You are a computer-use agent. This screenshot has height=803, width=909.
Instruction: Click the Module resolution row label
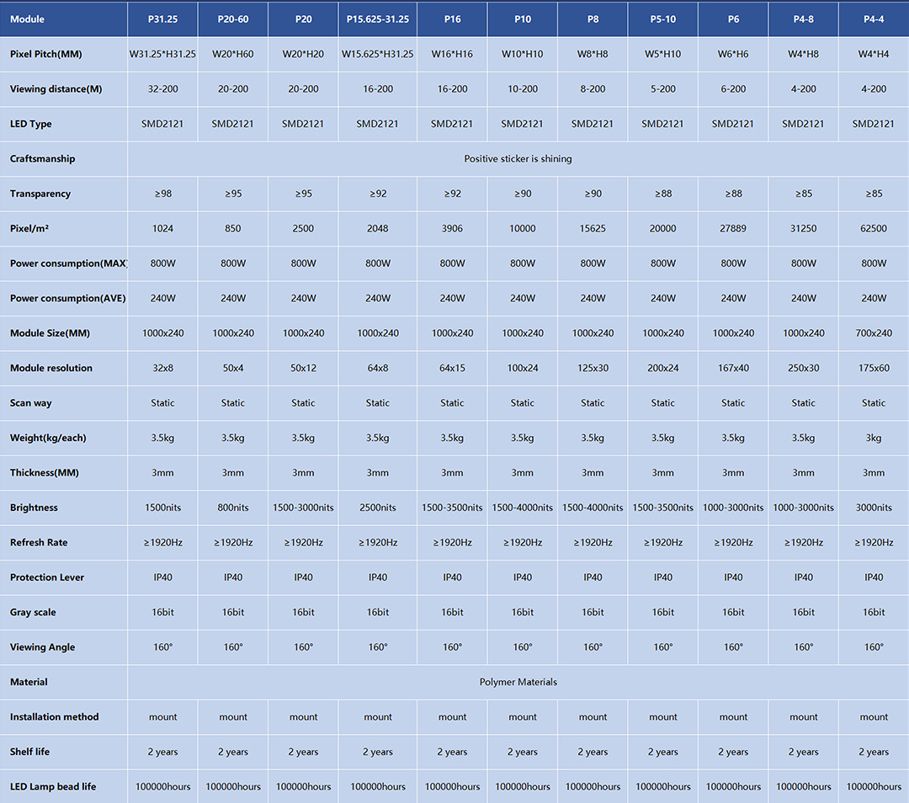(x=51, y=368)
